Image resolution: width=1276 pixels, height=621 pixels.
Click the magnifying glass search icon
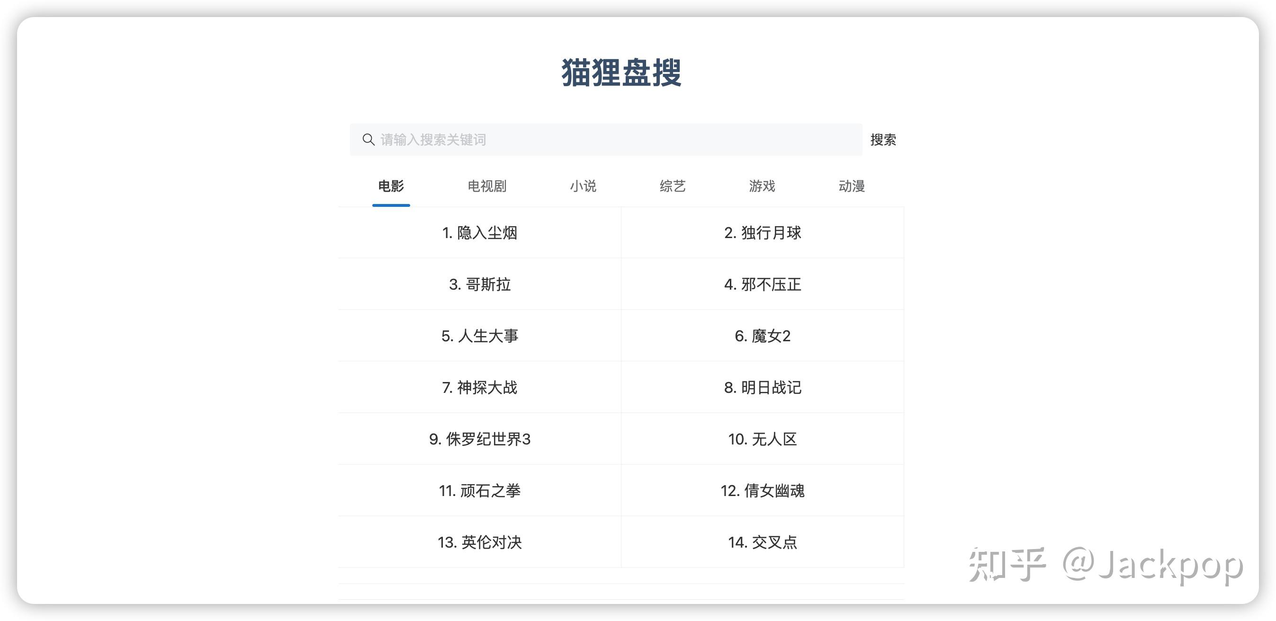pos(368,140)
